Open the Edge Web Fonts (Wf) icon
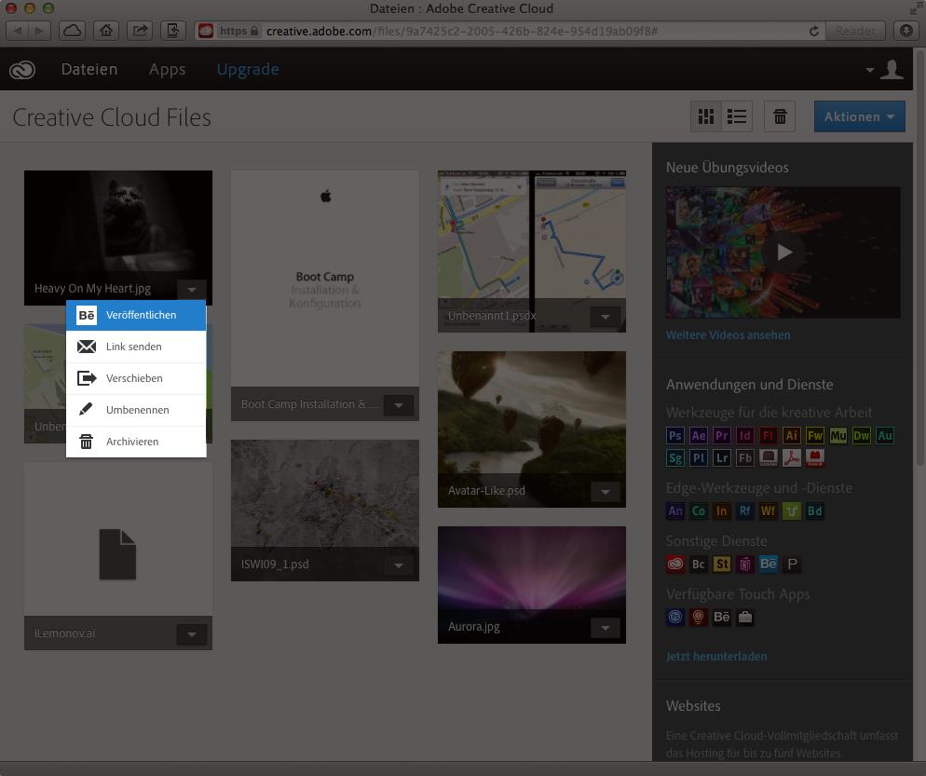The width and height of the screenshot is (926, 776). (x=769, y=511)
